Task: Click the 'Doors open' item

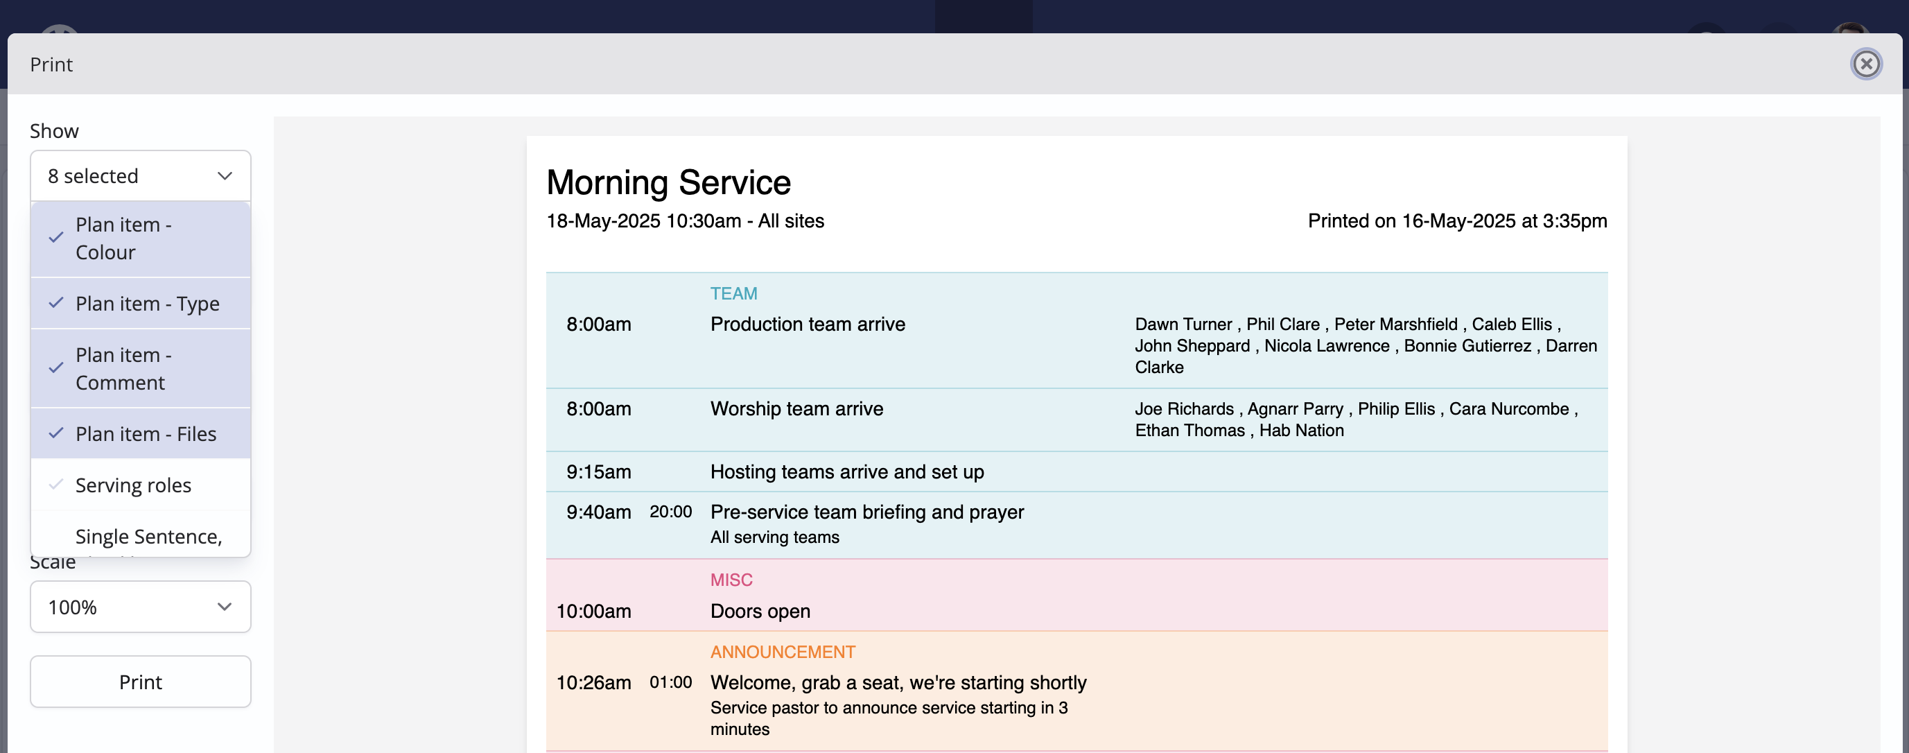Action: coord(760,611)
